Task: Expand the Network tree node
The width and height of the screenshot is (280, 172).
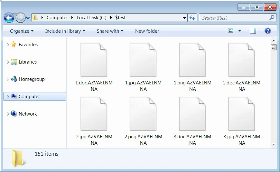Action: (x=8, y=114)
